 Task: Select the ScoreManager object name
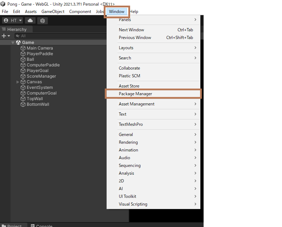[41, 76]
